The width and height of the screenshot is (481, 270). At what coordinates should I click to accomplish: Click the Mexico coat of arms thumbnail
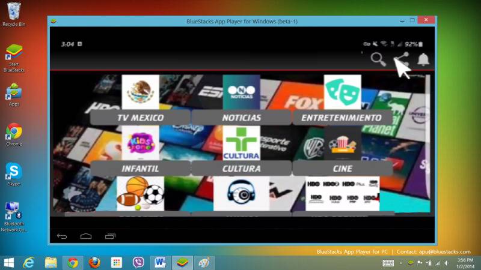pos(140,92)
